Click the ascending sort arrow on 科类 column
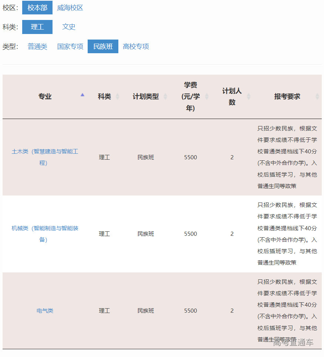Image resolution: width=324 pixels, height=357 pixels. [x=118, y=94]
